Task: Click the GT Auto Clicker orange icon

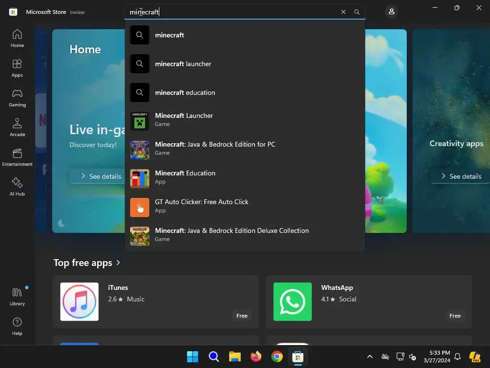Action: point(140,207)
